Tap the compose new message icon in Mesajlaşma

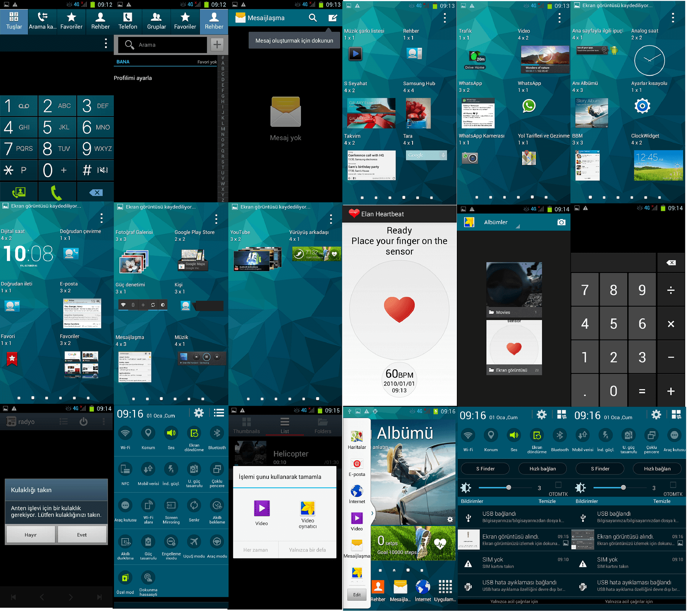(x=332, y=18)
